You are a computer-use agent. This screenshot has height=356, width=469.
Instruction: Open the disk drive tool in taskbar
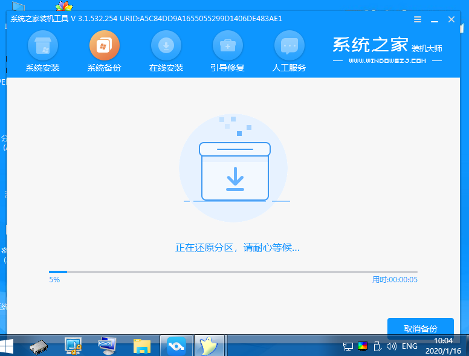(39, 346)
